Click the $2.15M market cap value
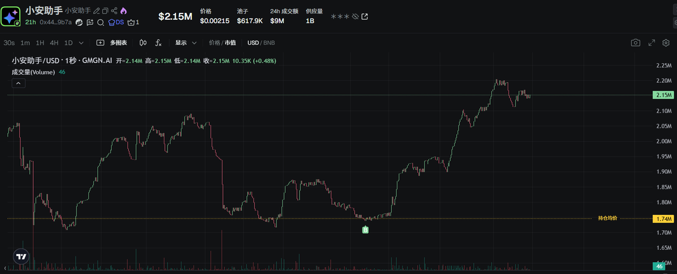Screen dimensions: 677x274 (175, 16)
